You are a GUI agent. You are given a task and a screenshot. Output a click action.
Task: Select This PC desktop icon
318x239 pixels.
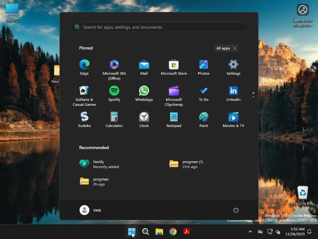click(x=12, y=13)
